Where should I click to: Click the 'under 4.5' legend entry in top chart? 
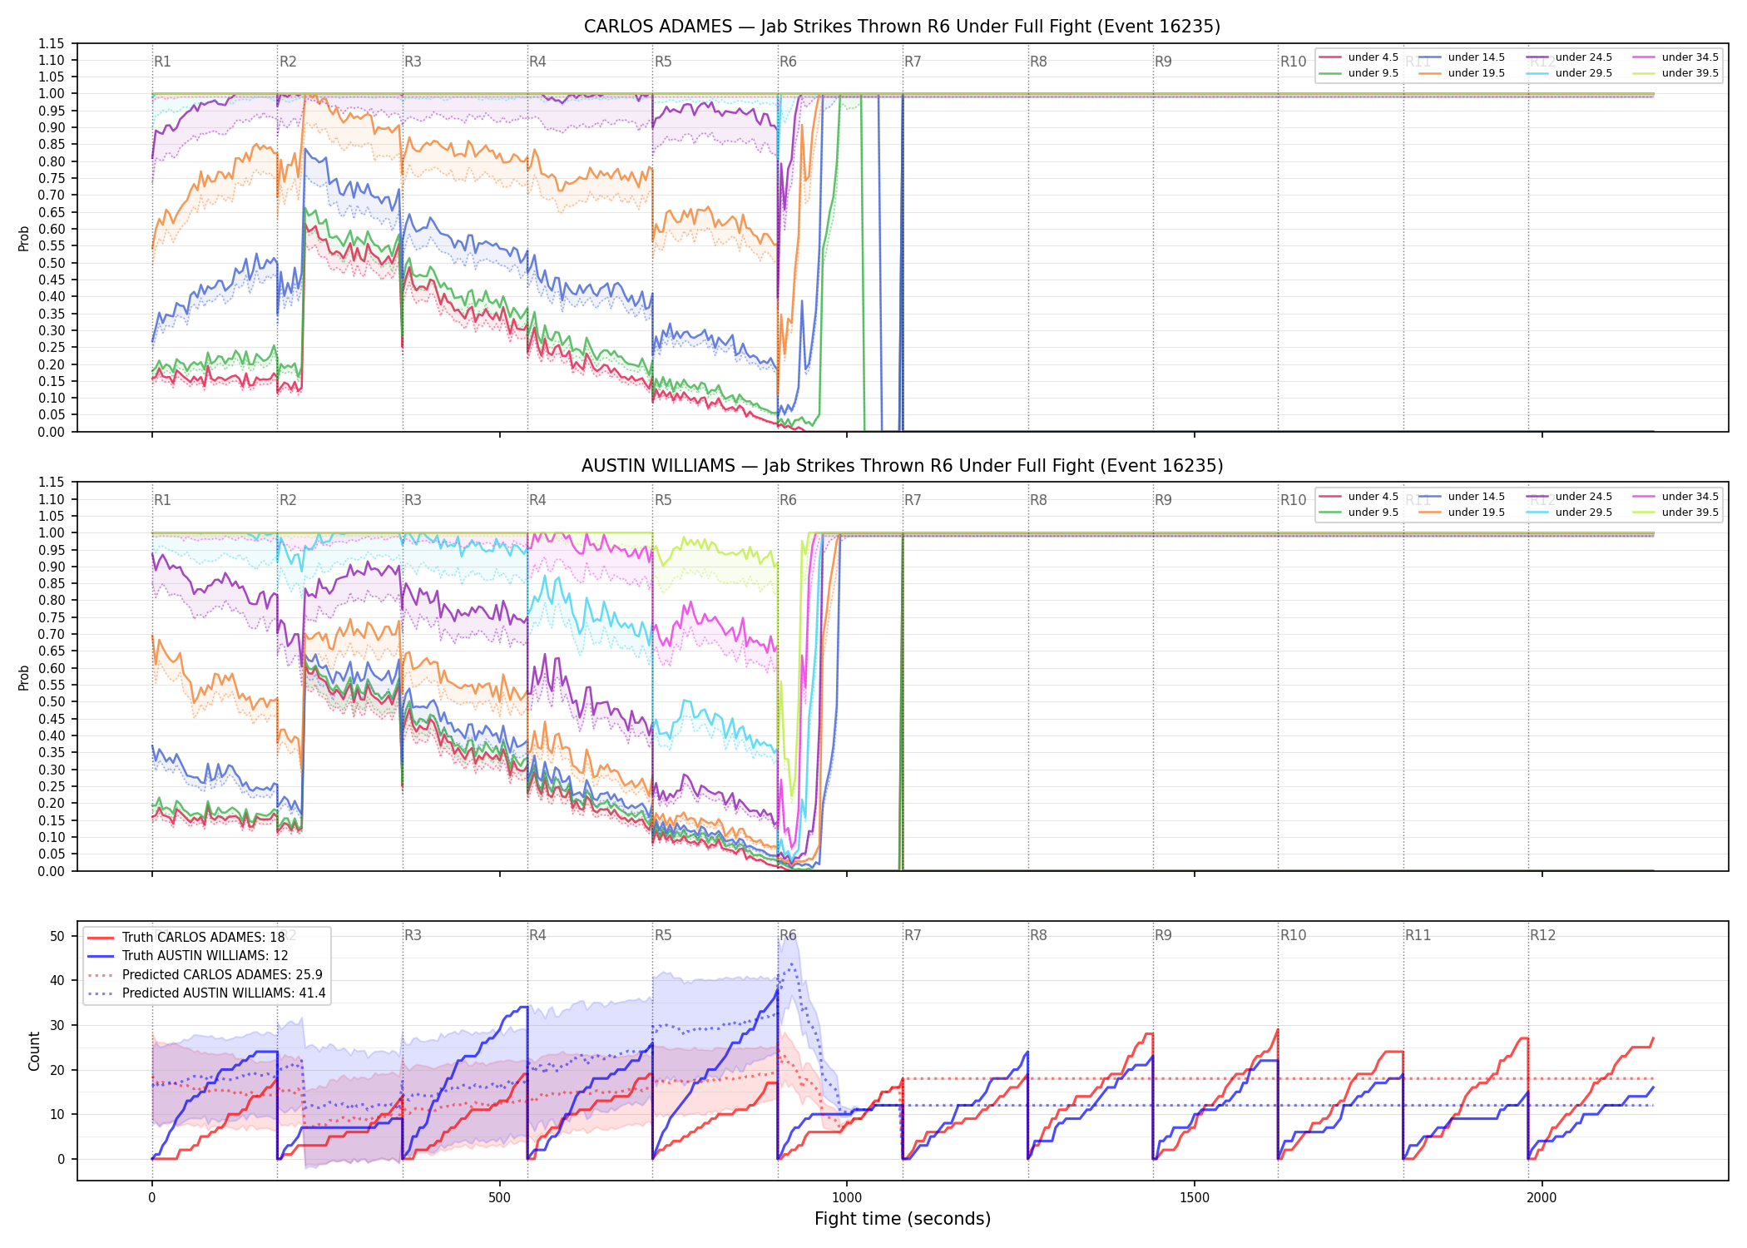(x=1359, y=57)
